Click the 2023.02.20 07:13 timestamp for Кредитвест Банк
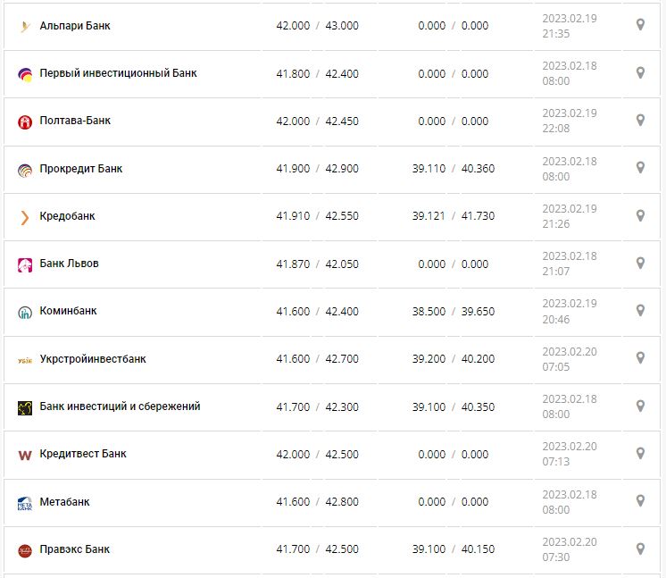 [569, 454]
